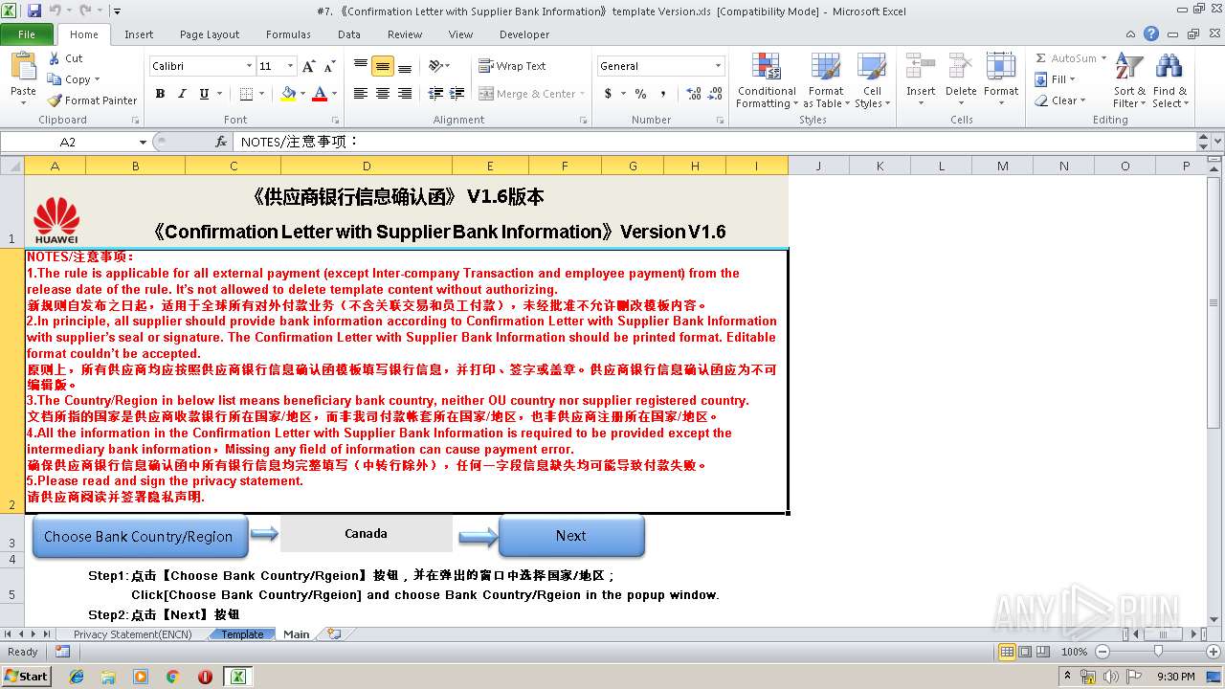Image resolution: width=1225 pixels, height=689 pixels.
Task: Apply the red Font Color
Action: [319, 94]
